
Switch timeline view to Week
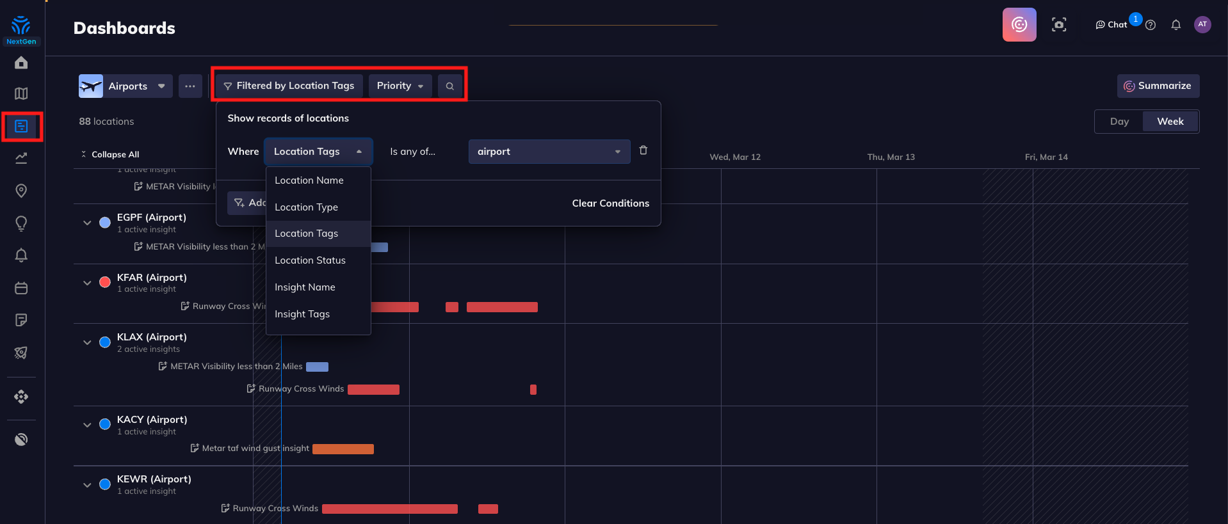1170,122
